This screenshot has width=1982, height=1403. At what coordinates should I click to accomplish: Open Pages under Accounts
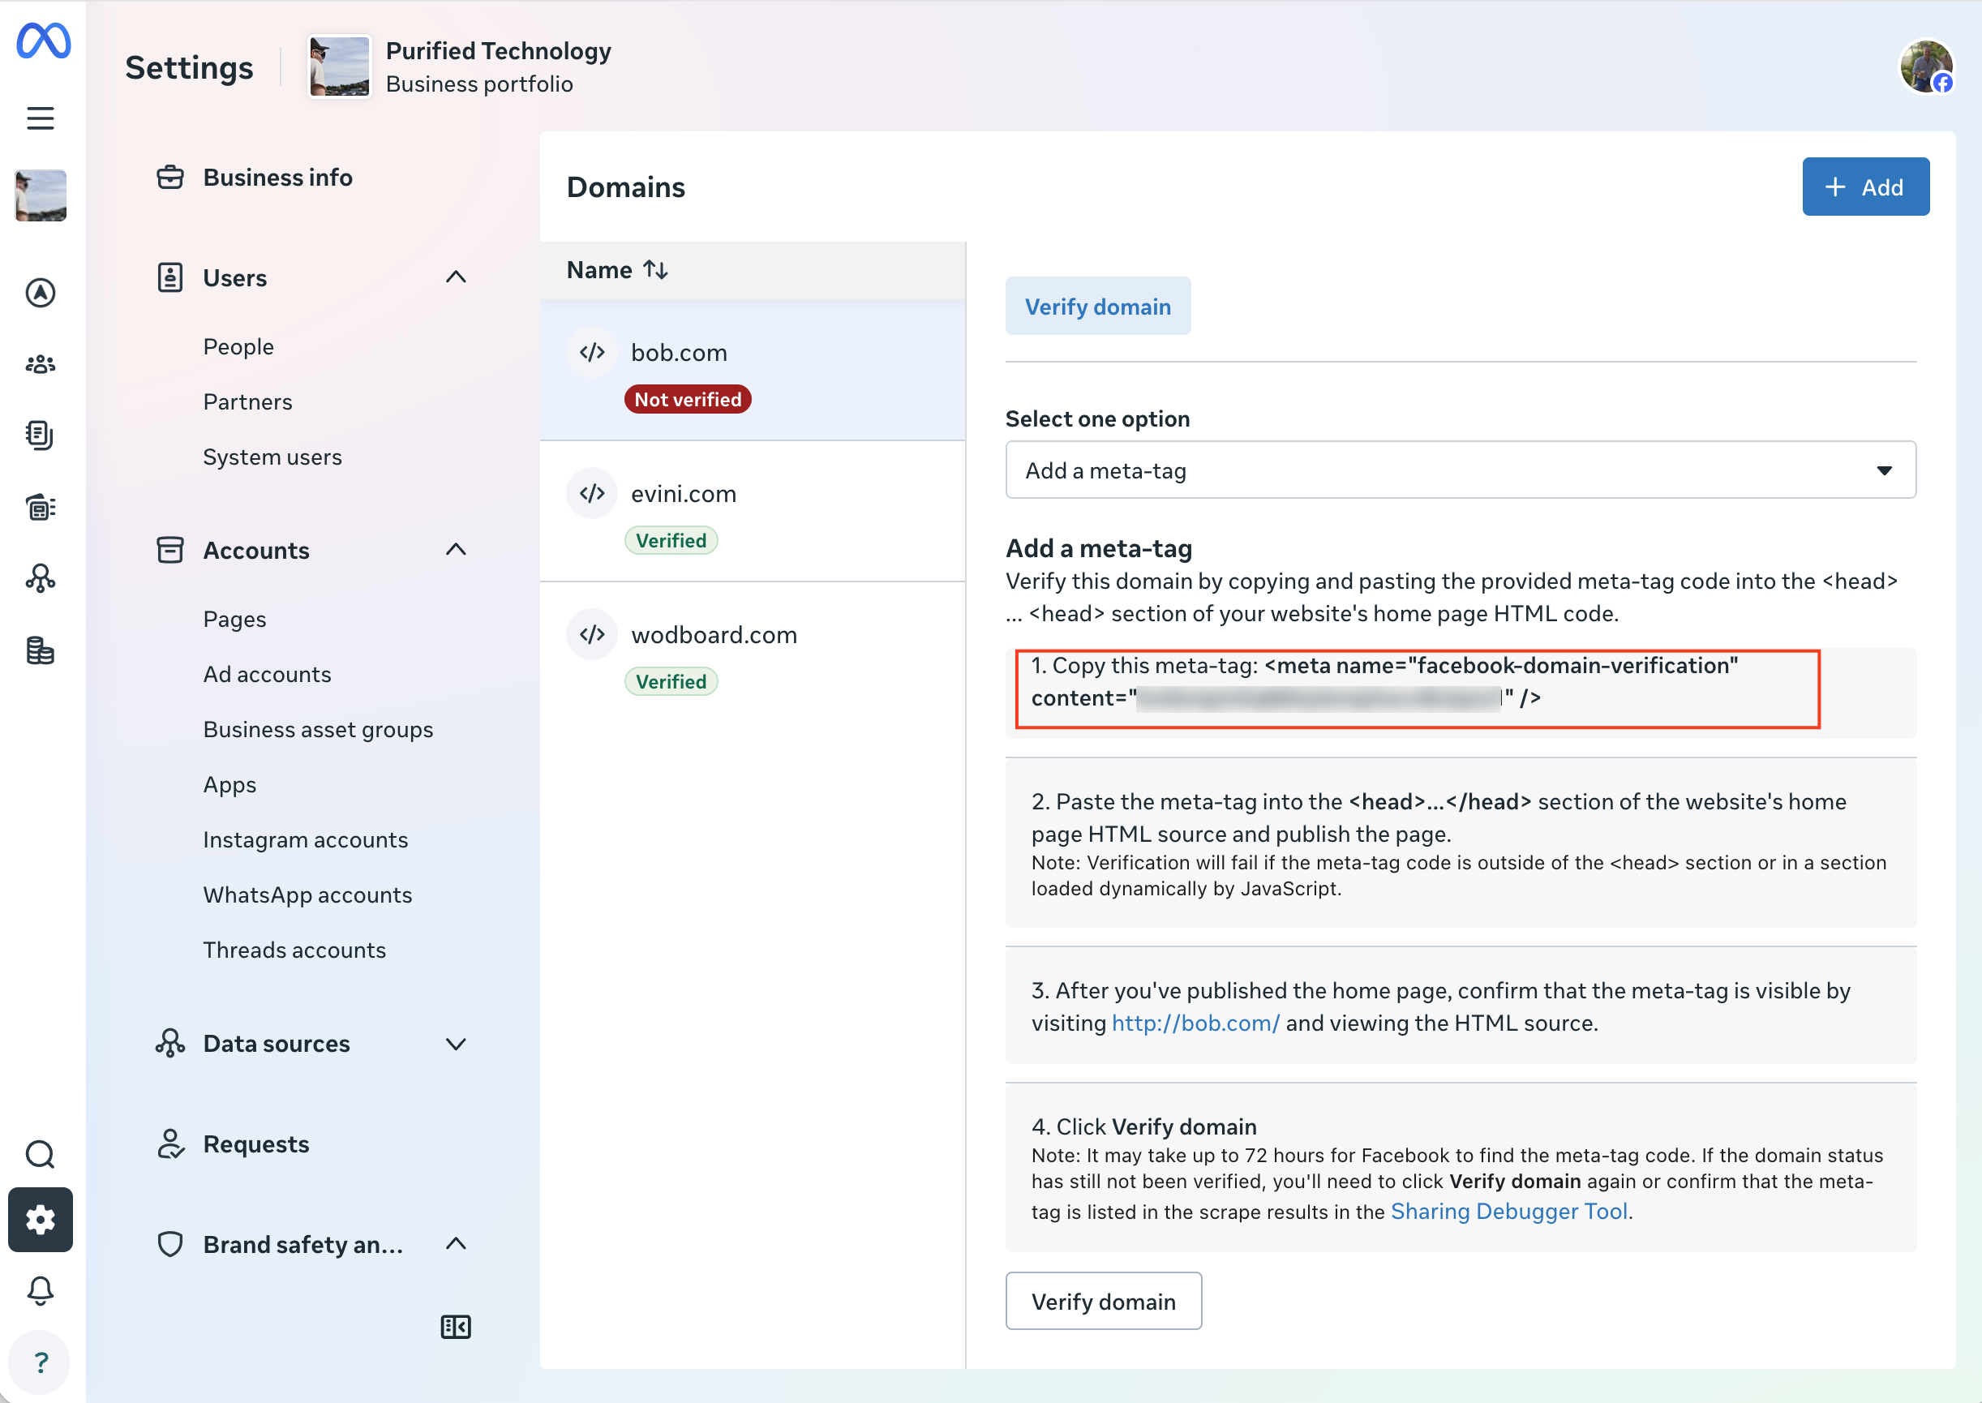tap(235, 620)
